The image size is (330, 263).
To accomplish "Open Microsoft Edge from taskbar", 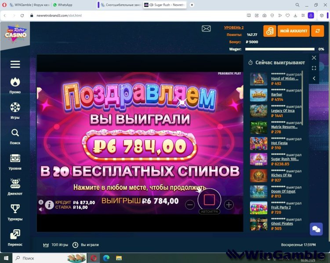I will (x=106, y=258).
